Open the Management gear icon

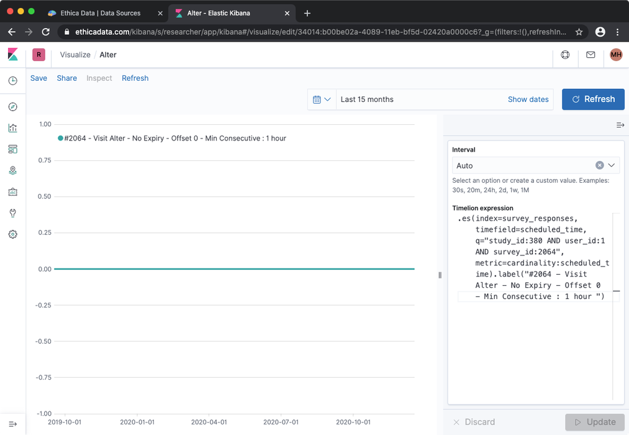(x=12, y=234)
